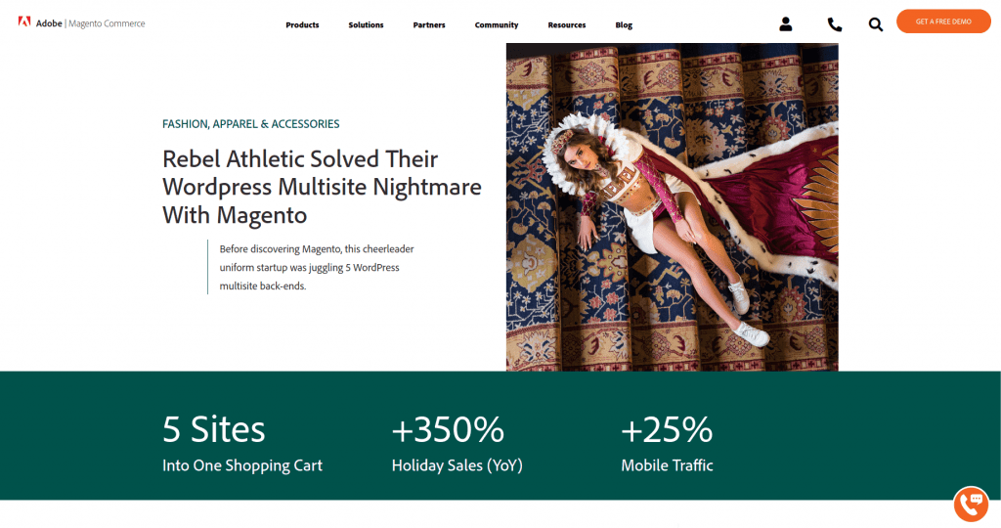
Task: Open the search magnifier icon
Action: [876, 24]
